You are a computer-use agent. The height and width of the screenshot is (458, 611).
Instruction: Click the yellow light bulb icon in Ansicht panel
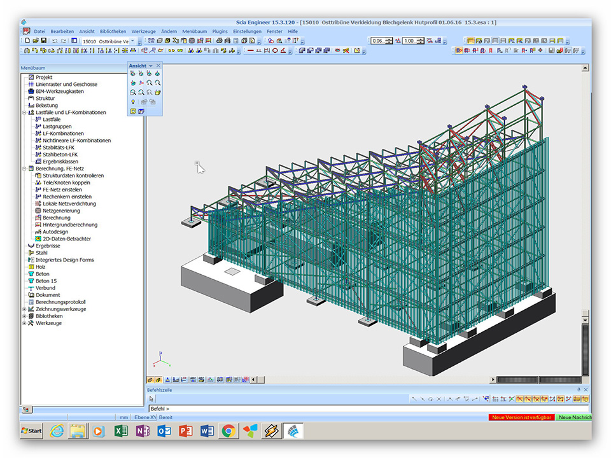[133, 102]
